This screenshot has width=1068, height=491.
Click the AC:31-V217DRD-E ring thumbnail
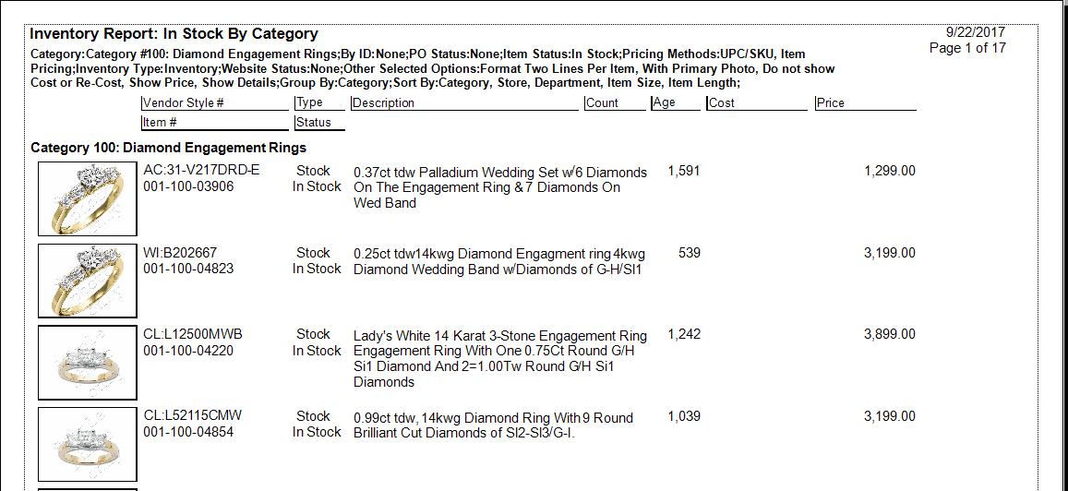point(87,198)
